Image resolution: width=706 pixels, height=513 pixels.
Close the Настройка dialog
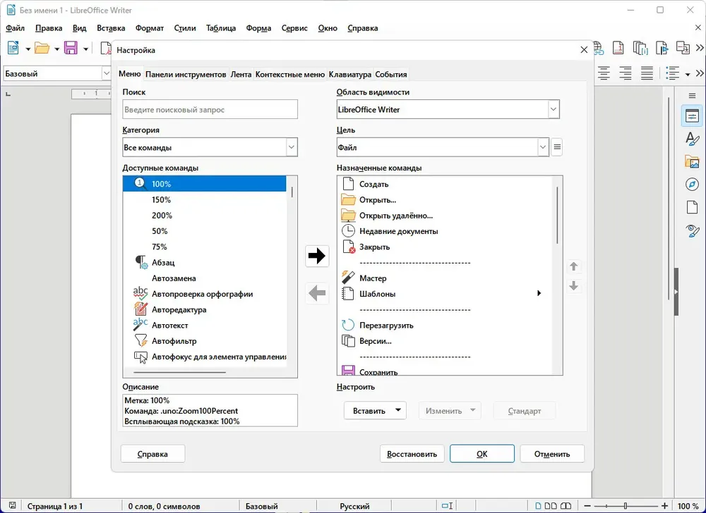tap(584, 50)
